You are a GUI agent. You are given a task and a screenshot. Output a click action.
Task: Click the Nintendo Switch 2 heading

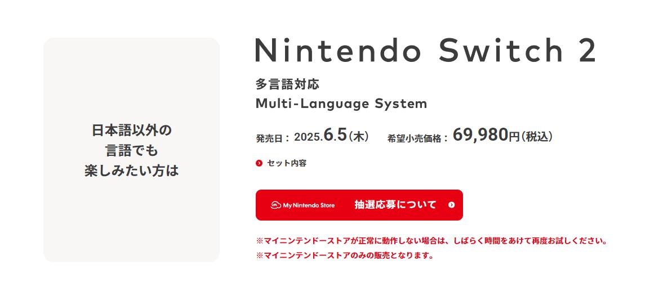tap(425, 51)
